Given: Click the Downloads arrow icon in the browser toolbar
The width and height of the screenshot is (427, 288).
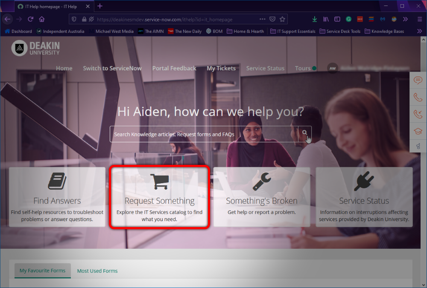Looking at the screenshot, I should (x=315, y=19).
